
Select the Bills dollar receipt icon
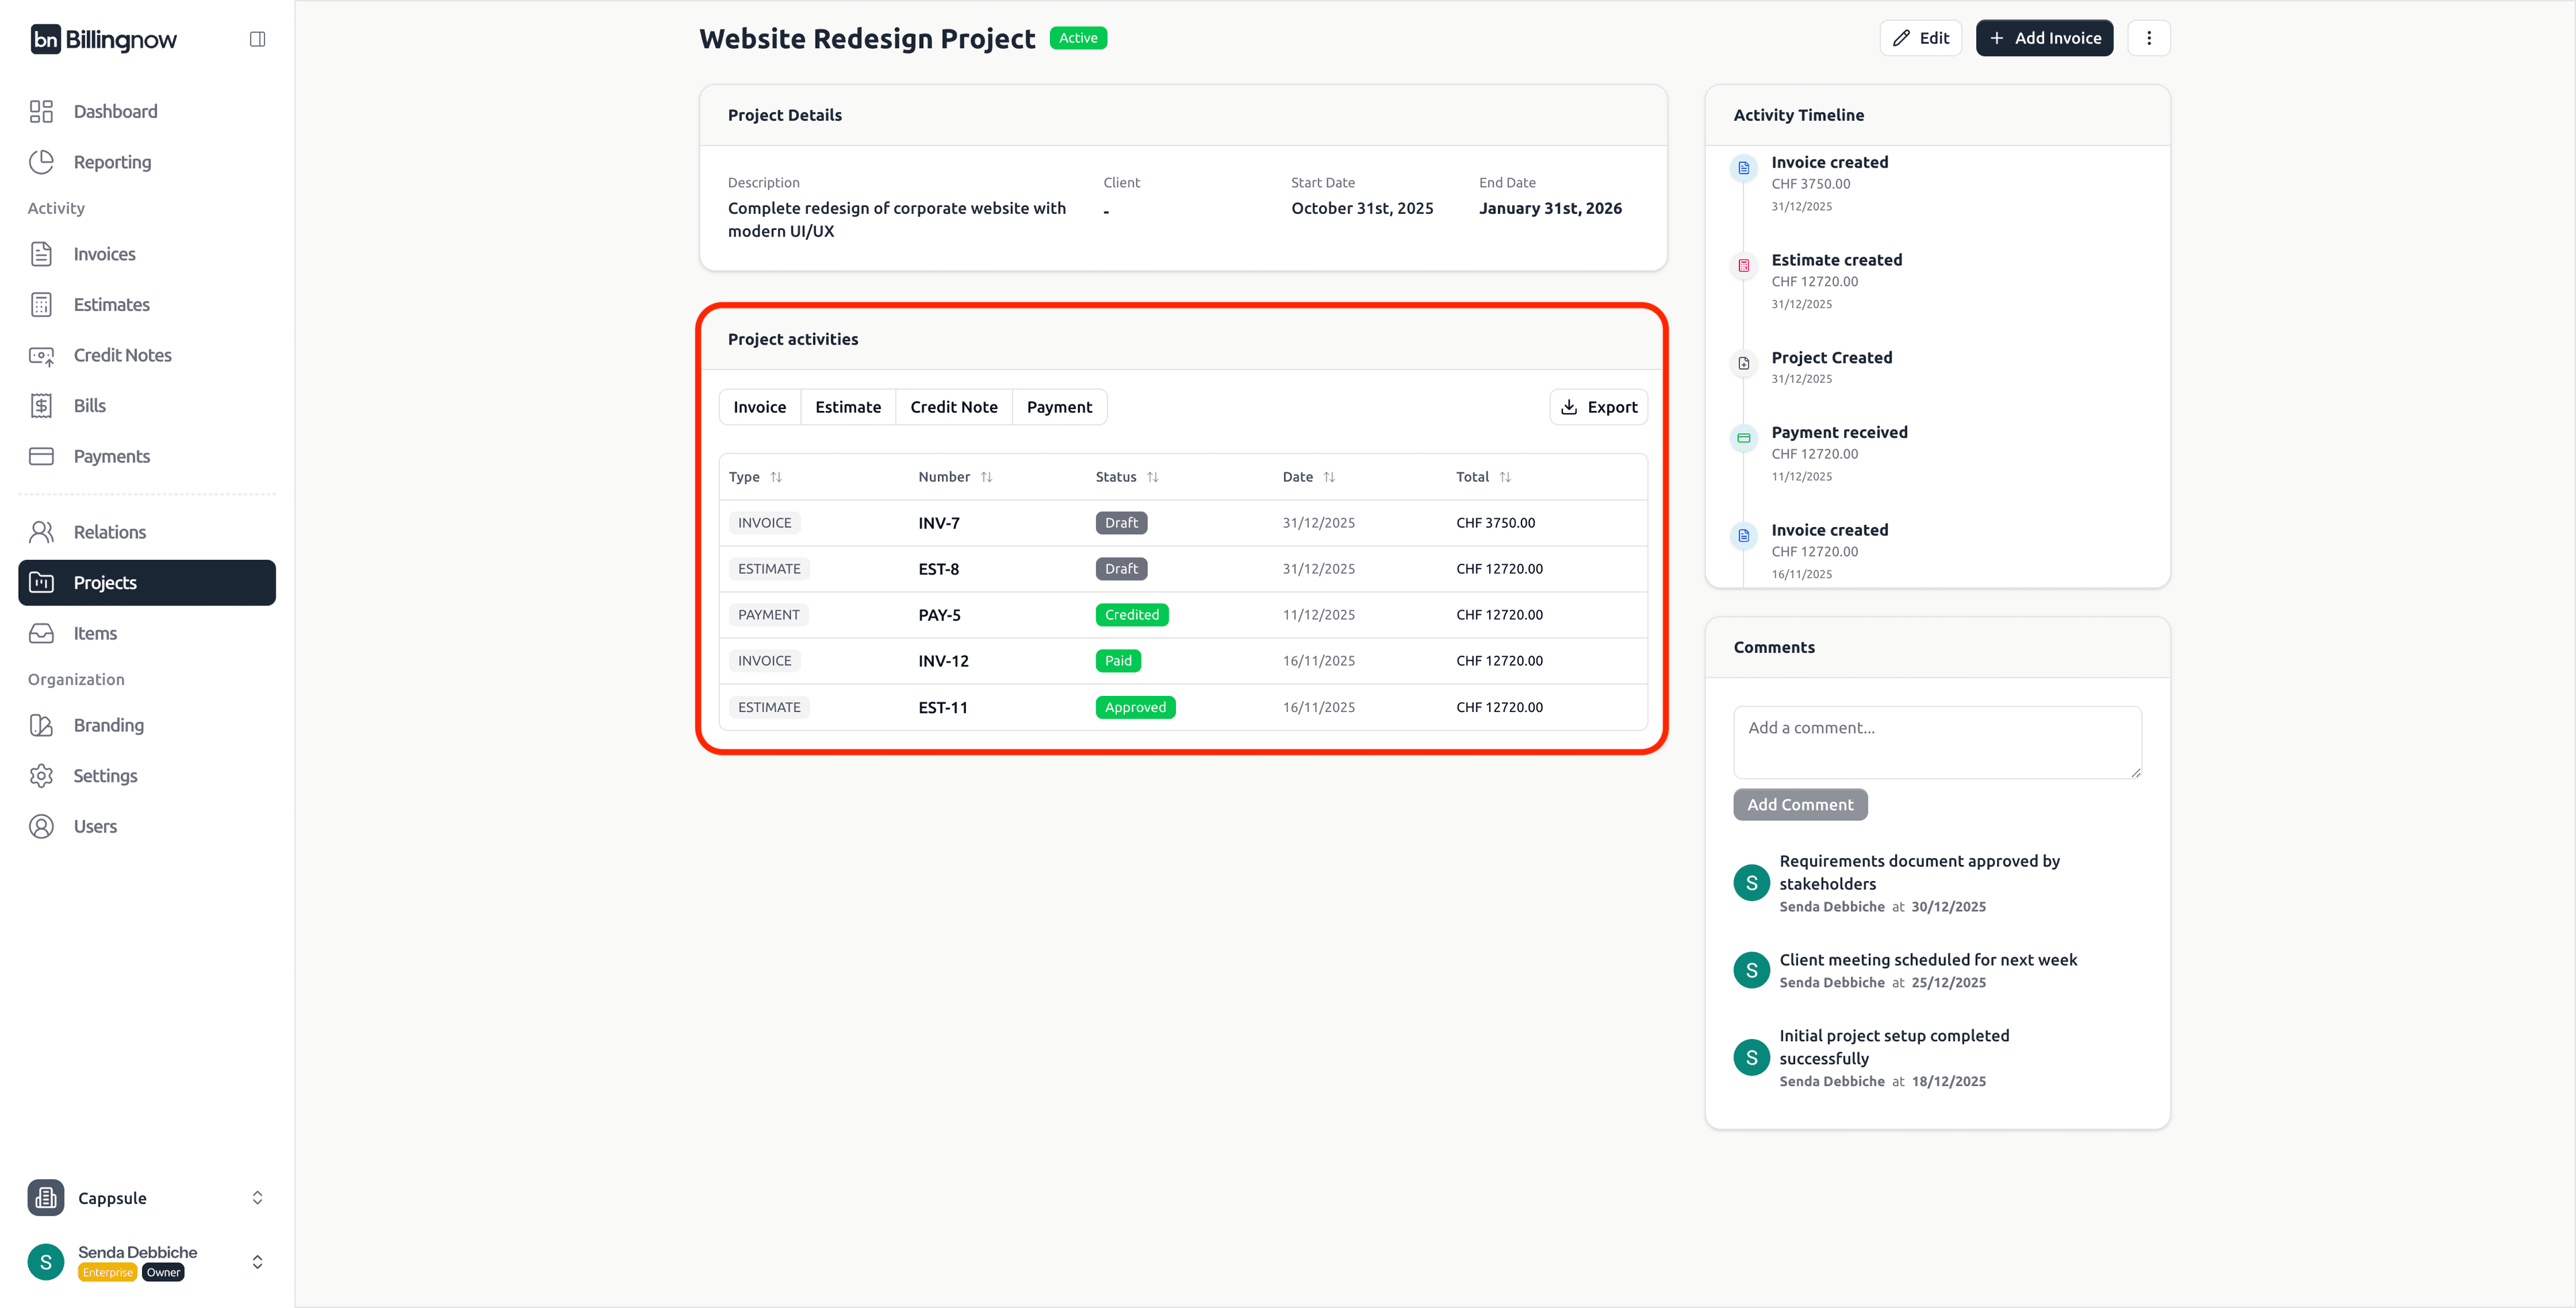tap(41, 406)
